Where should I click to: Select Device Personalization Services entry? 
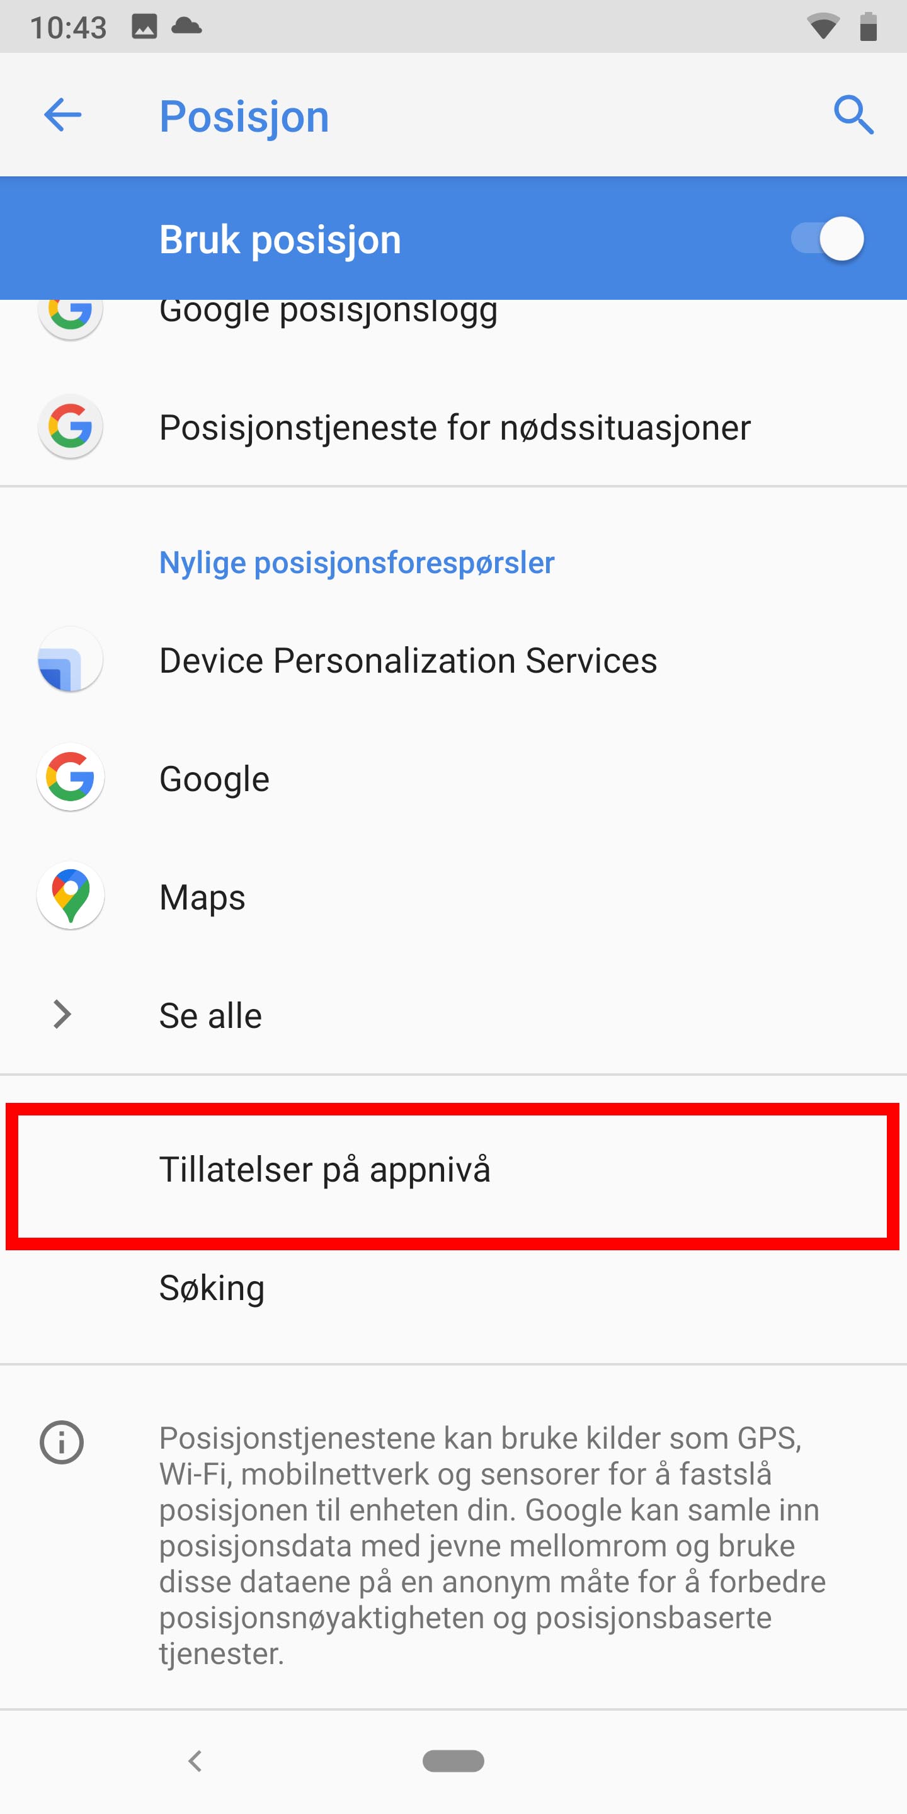(453, 660)
